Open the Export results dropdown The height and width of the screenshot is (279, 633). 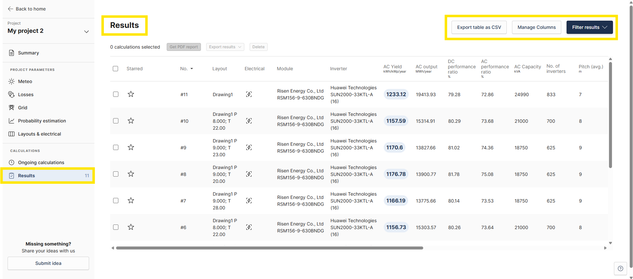point(225,47)
